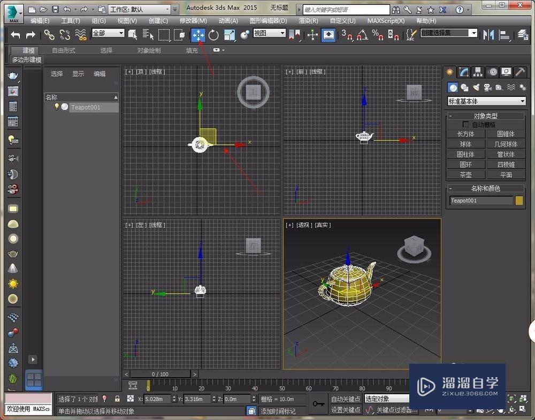The width and height of the screenshot is (535, 420).
Task: Click the Mirror tool icon
Action: coord(488,35)
